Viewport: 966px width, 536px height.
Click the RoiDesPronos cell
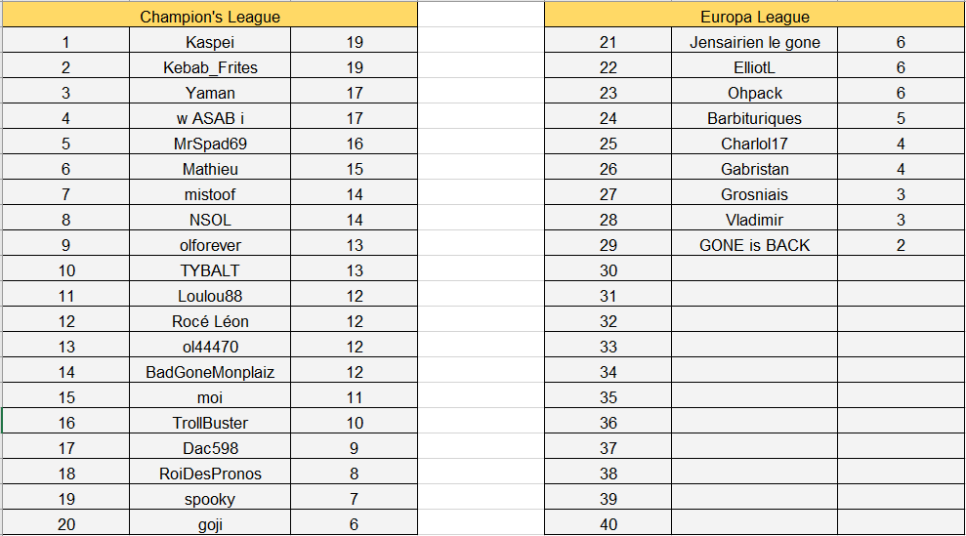click(209, 474)
